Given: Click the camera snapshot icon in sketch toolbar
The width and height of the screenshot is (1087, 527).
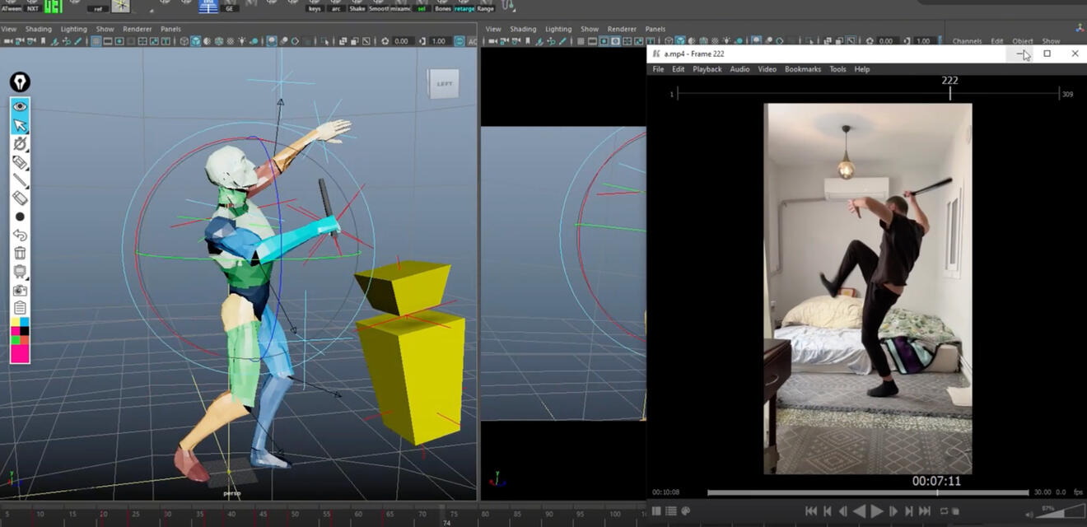Looking at the screenshot, I should tap(20, 290).
